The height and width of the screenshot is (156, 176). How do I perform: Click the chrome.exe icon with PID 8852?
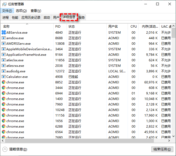point(4,82)
